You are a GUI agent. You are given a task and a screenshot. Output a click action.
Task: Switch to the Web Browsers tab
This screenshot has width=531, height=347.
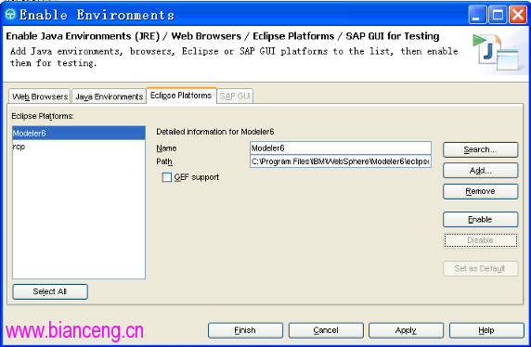tap(40, 96)
